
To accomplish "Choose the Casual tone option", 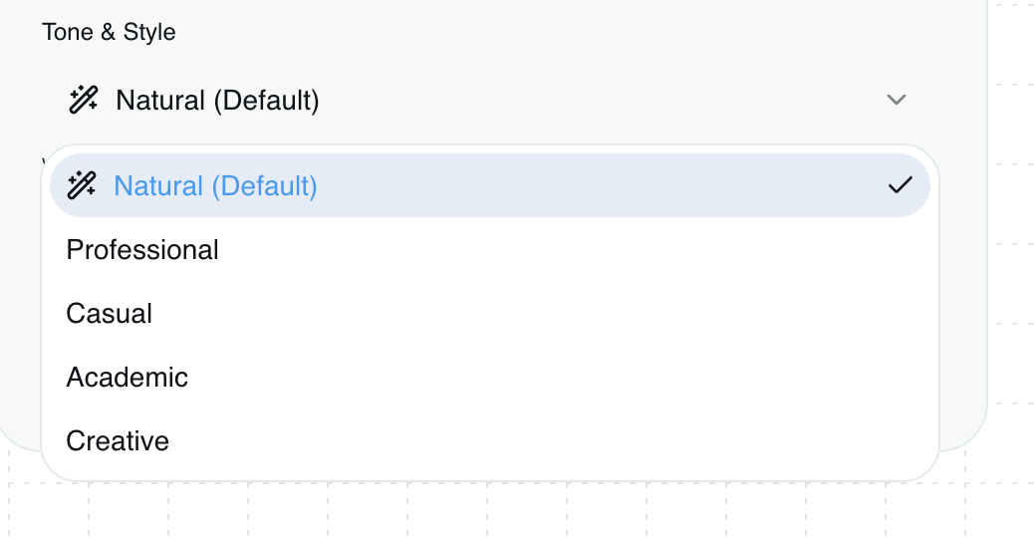I will (x=110, y=314).
